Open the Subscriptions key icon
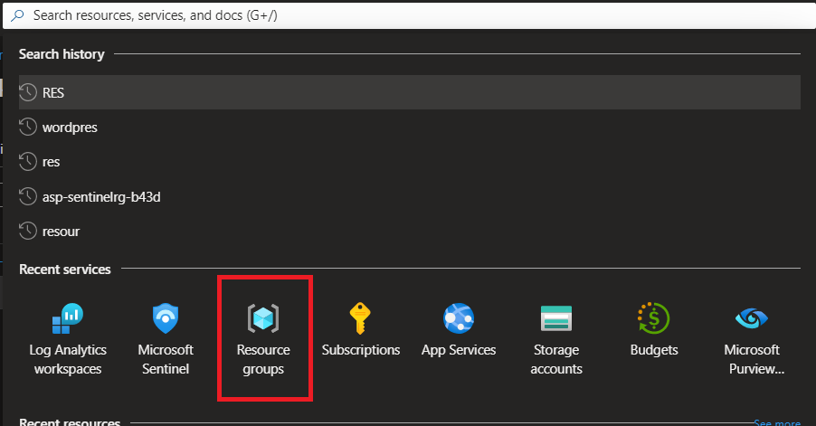 [x=360, y=318]
